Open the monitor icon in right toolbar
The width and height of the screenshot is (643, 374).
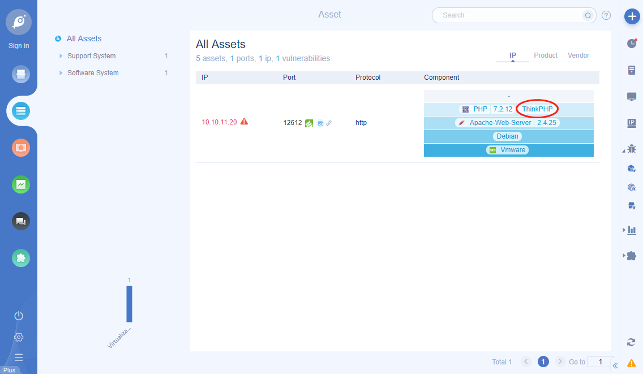pos(632,97)
